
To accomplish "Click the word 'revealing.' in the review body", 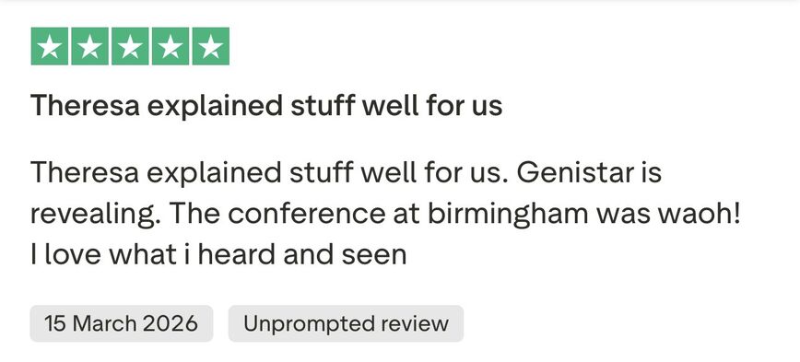I will point(95,214).
